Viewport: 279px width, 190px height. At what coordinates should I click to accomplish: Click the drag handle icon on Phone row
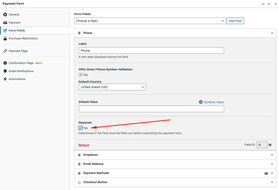coord(79,33)
